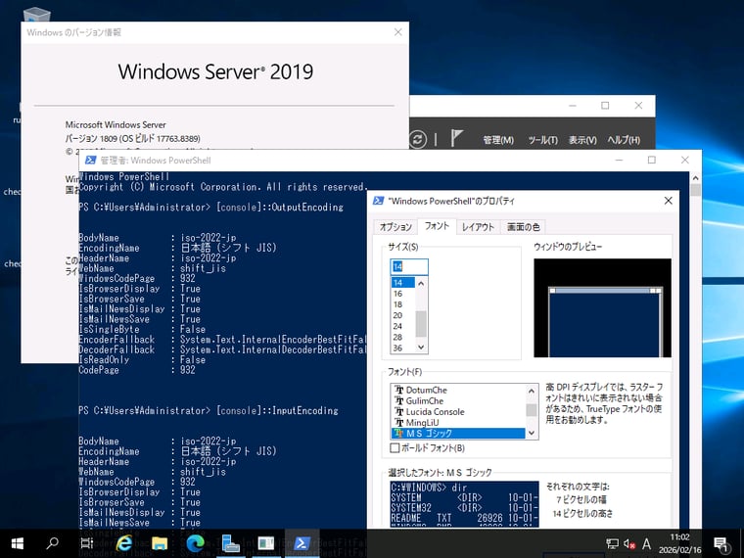Launch Internet Explorer from the taskbar
This screenshot has height=558, width=744.
(124, 543)
